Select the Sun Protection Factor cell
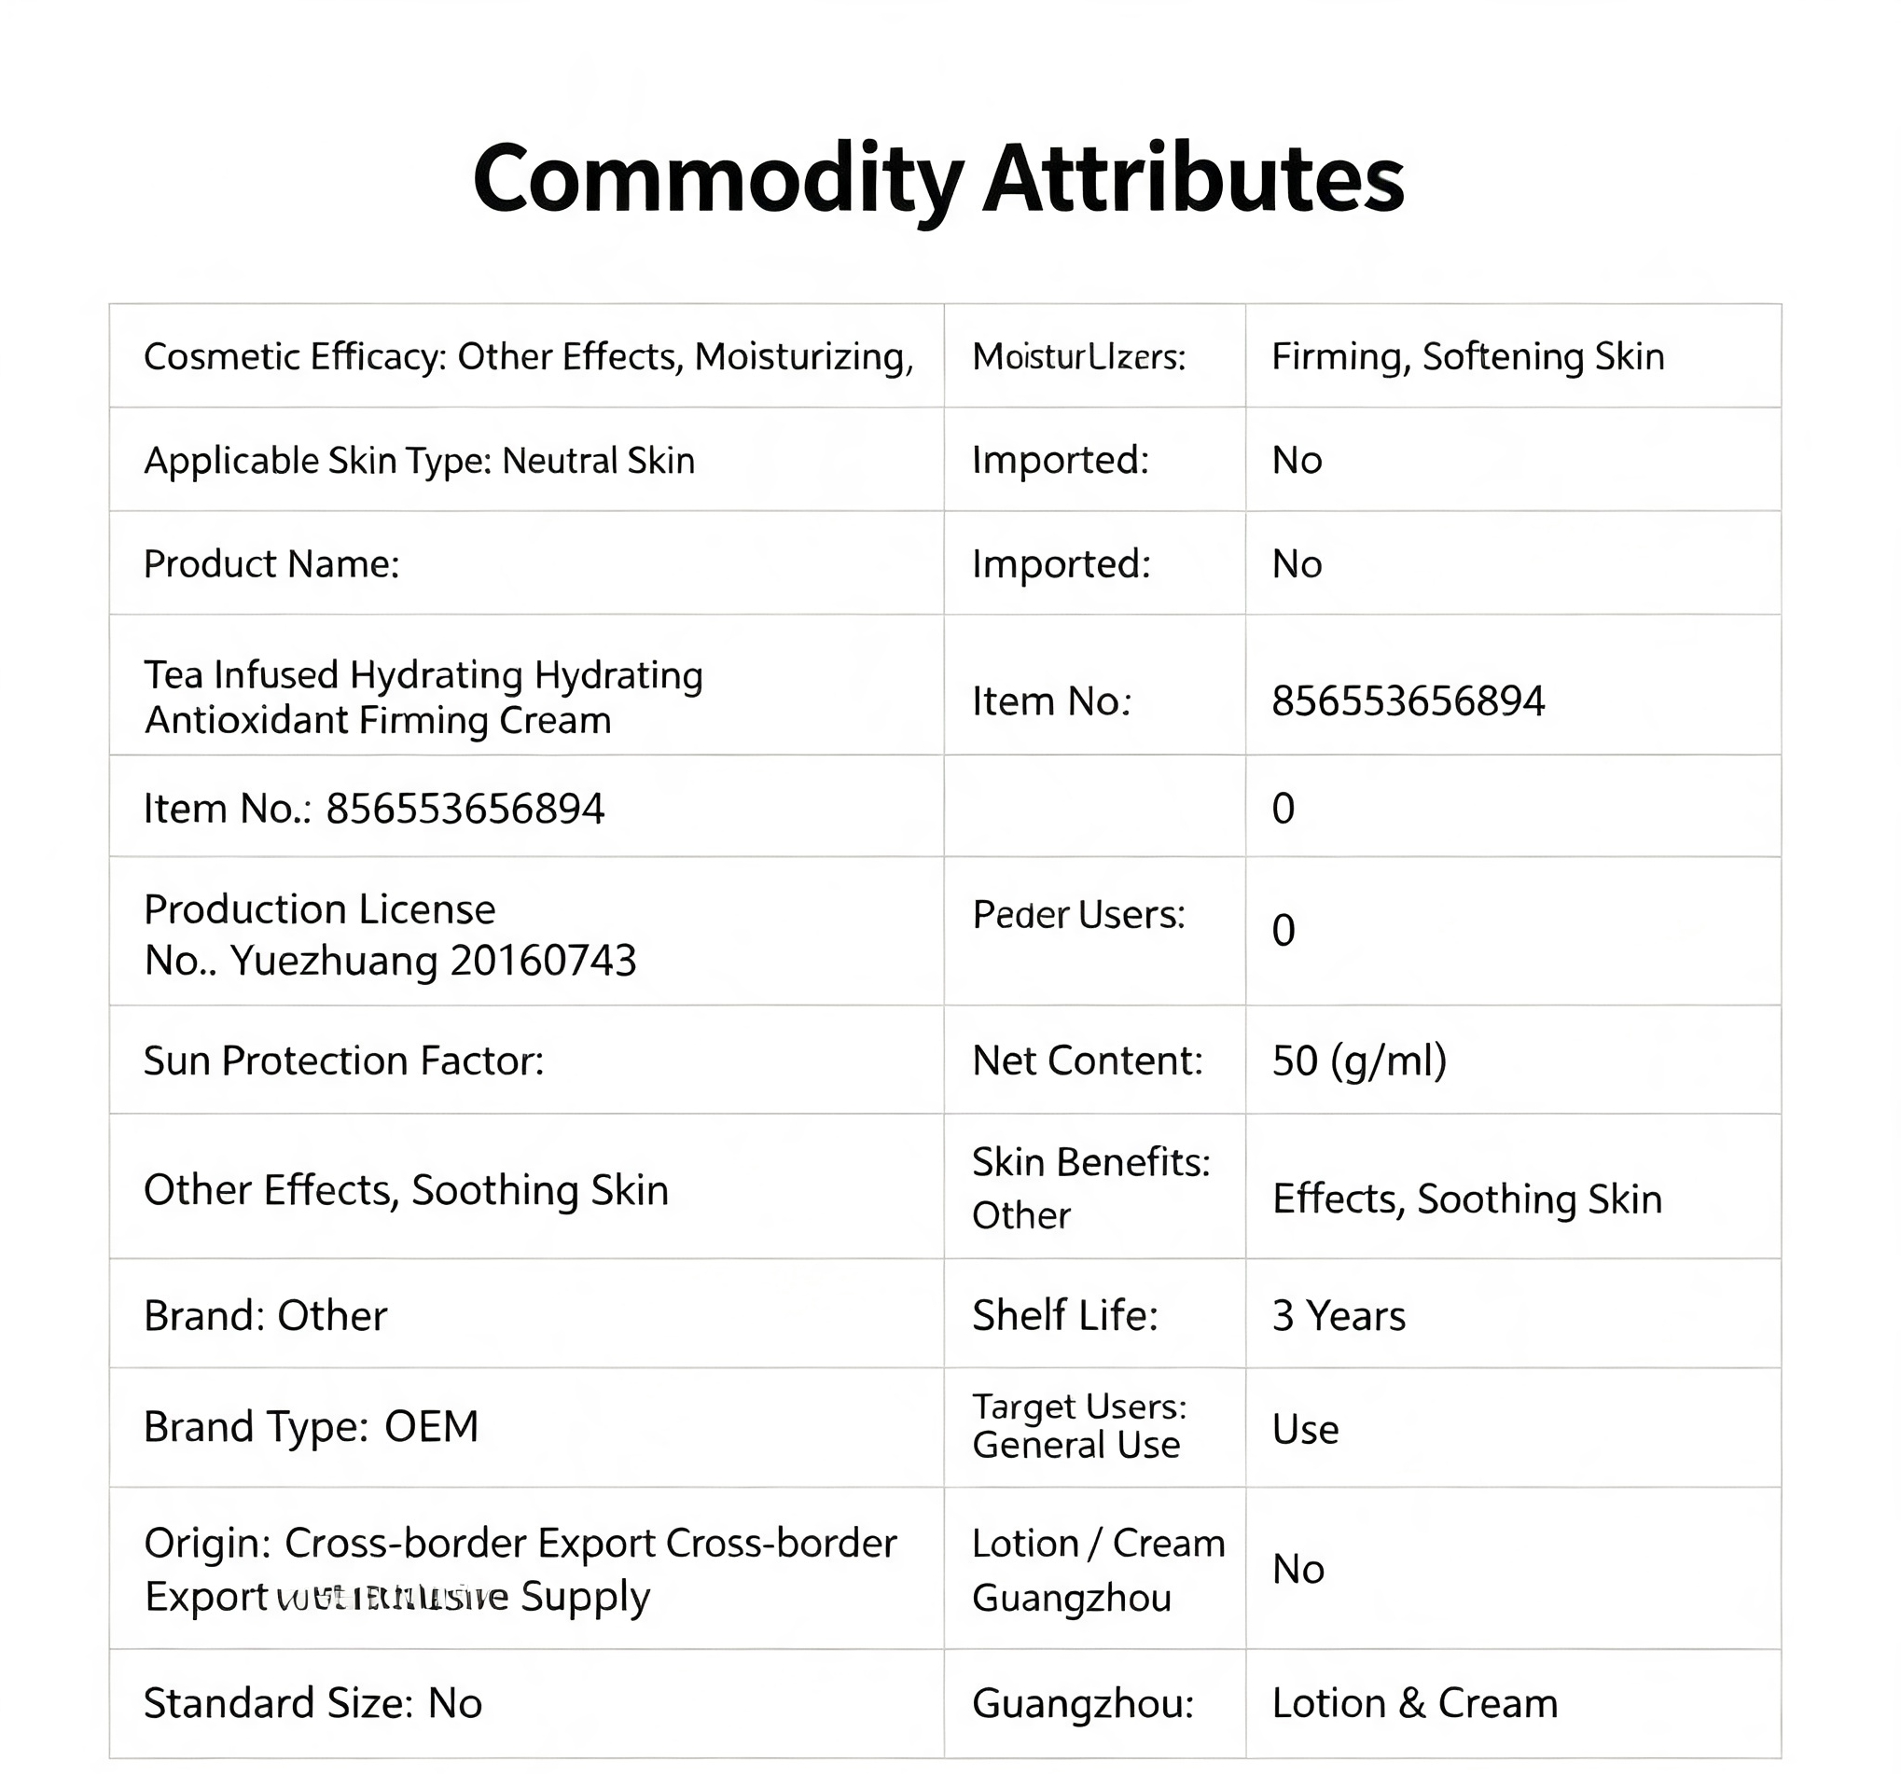This screenshot has width=1901, height=1774. [527, 1060]
